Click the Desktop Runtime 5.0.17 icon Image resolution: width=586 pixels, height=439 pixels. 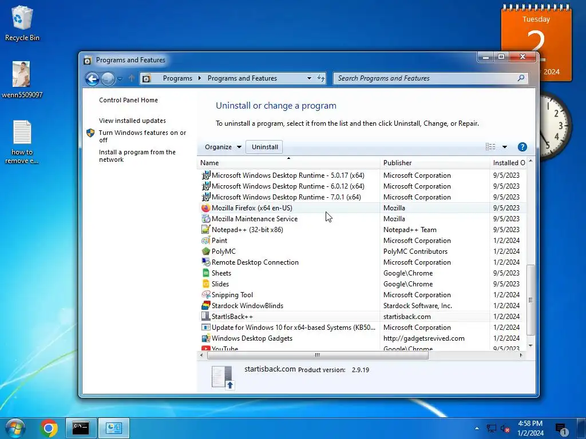click(x=205, y=175)
